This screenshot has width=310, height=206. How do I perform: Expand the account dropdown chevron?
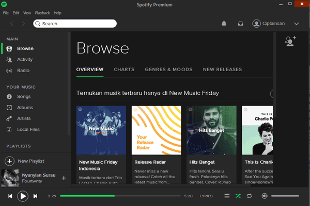point(297,24)
